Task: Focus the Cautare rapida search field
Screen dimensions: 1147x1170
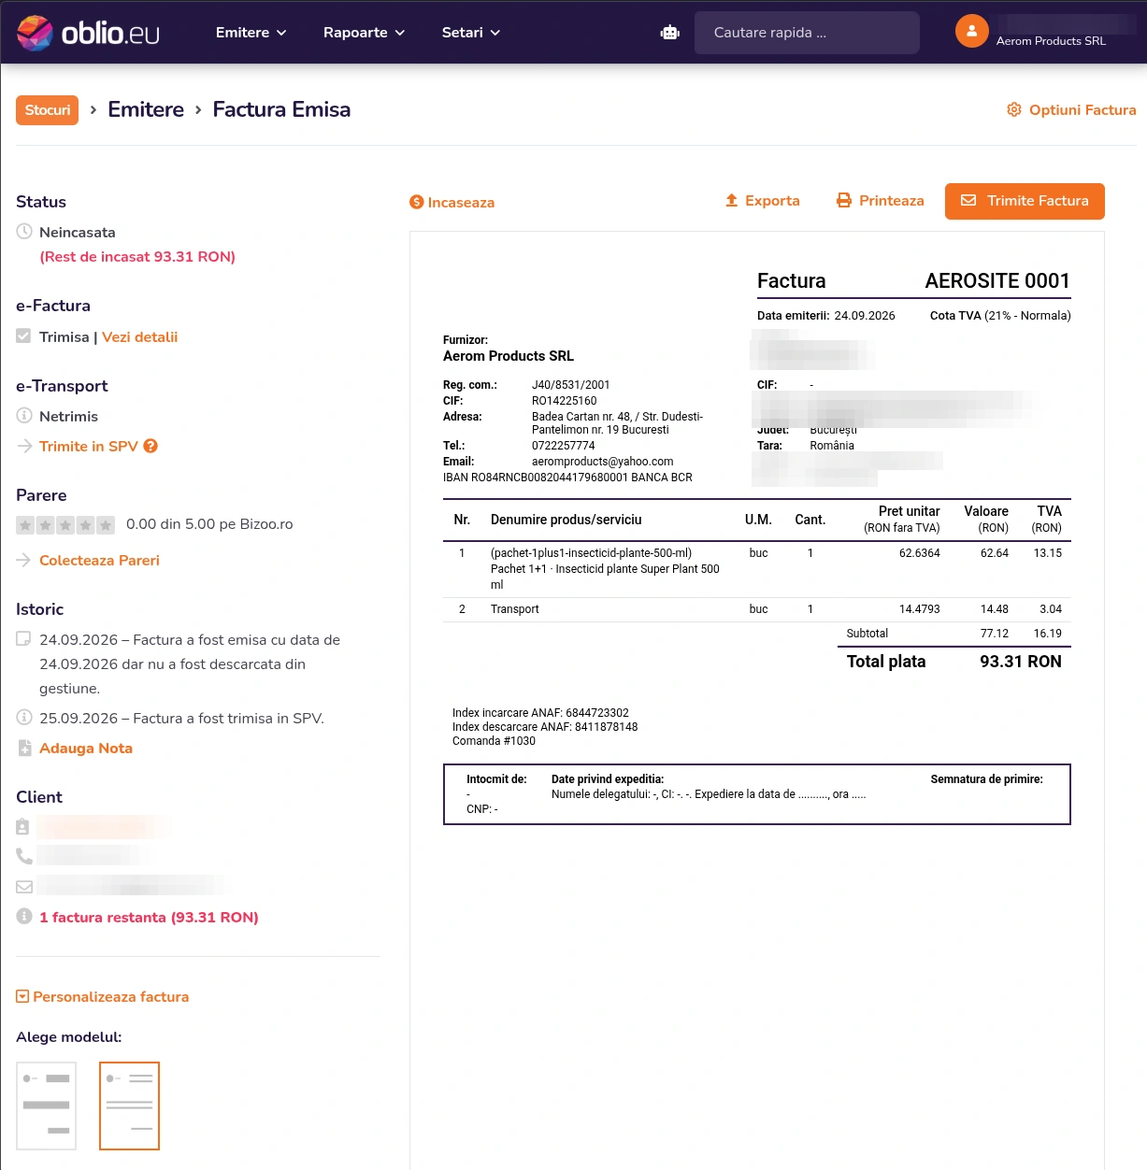Action: [807, 33]
